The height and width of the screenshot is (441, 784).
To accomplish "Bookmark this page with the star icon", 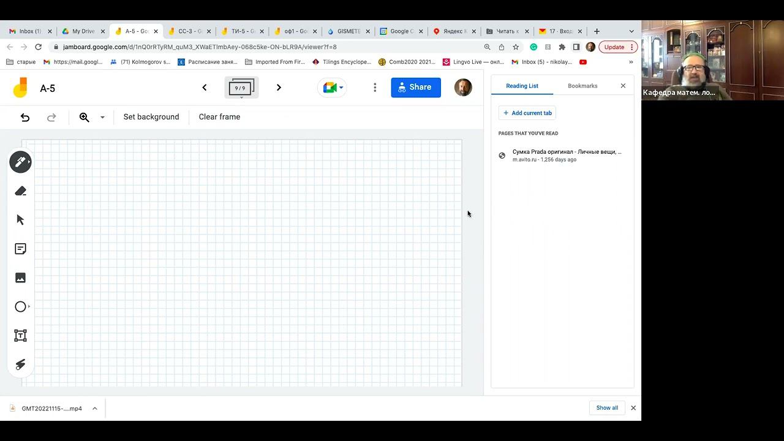I will (516, 47).
